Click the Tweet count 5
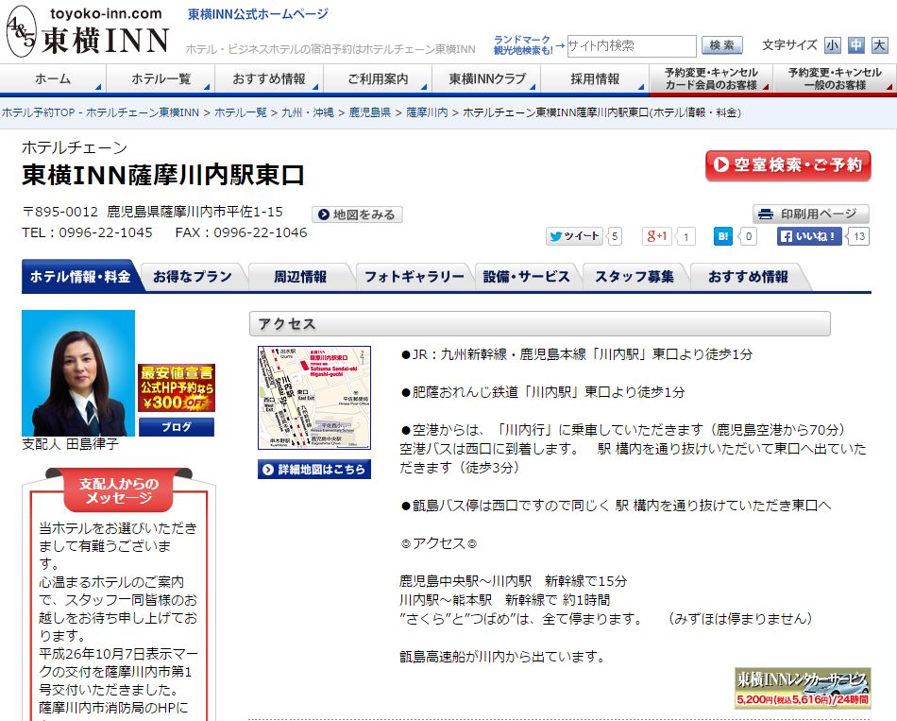 click(x=615, y=236)
